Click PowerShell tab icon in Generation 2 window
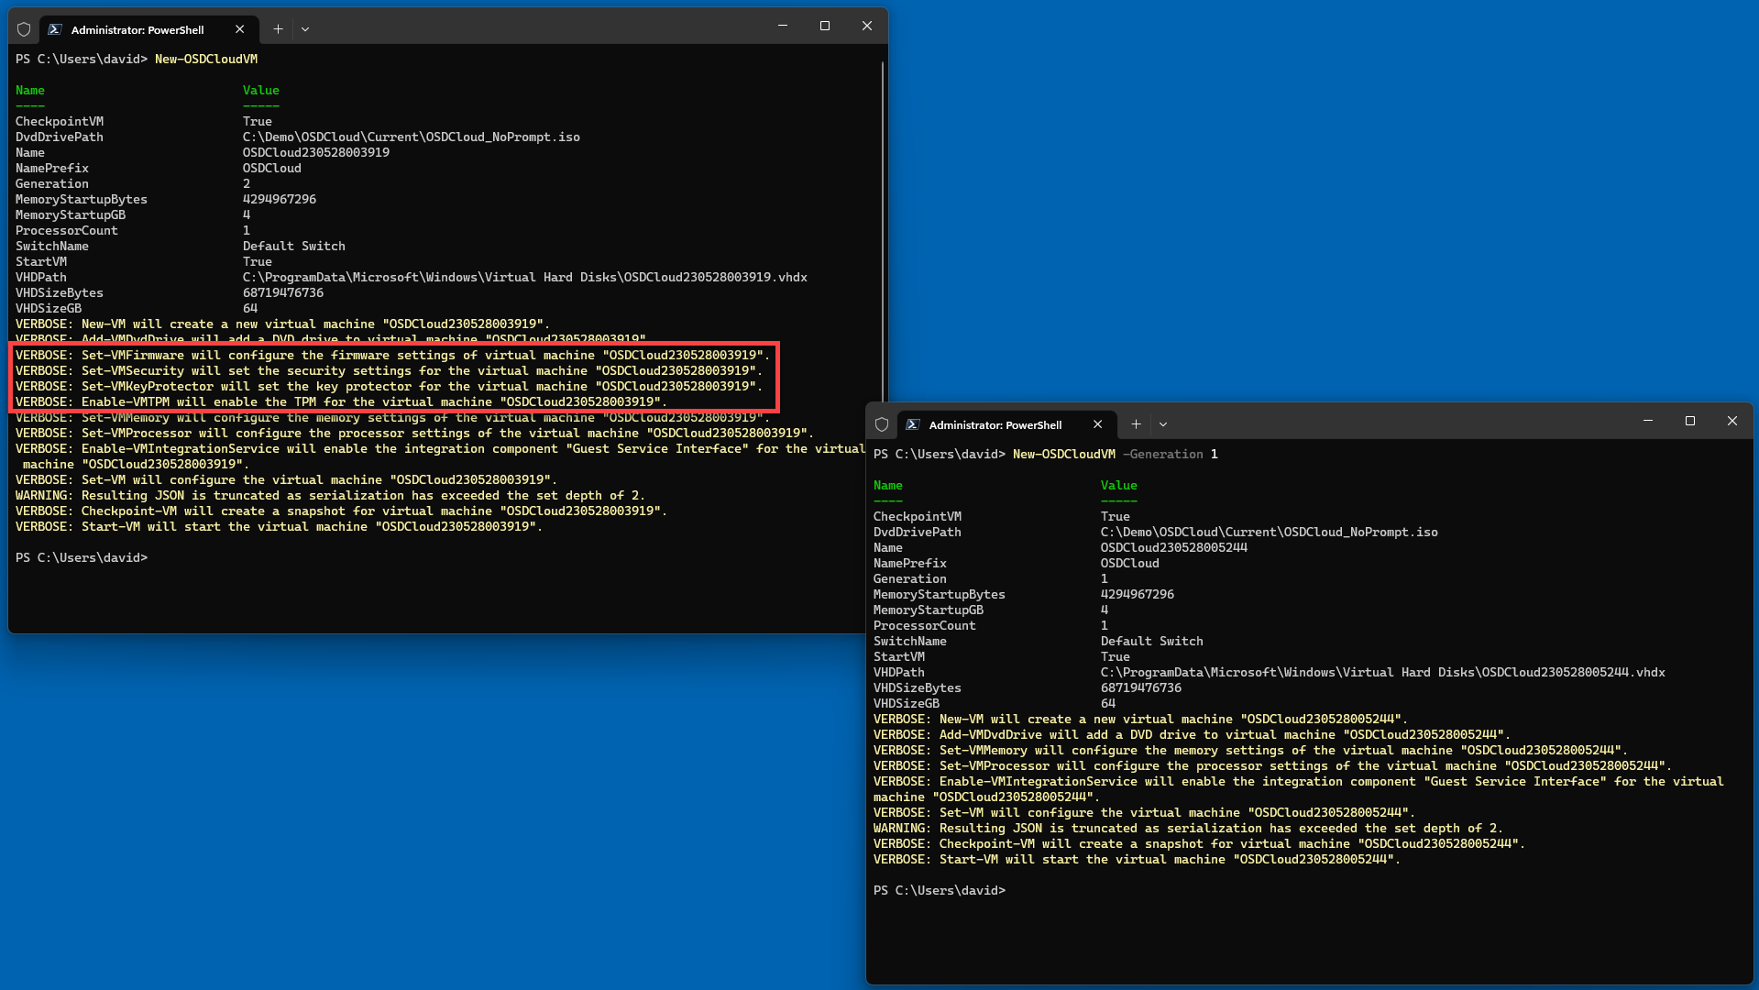Image resolution: width=1759 pixels, height=990 pixels. click(55, 29)
